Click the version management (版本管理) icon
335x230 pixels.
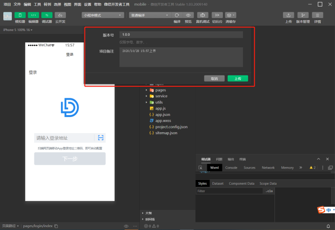click(x=303, y=15)
